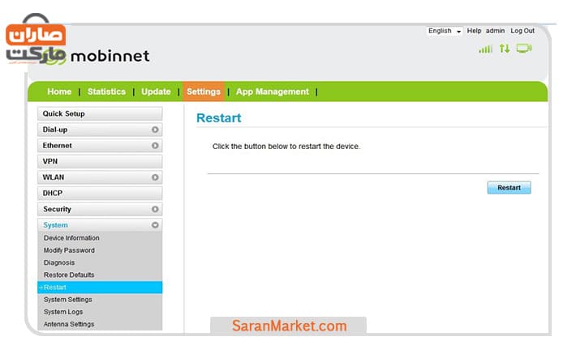Collapse the System section
The height and width of the screenshot is (358, 576).
click(155, 225)
